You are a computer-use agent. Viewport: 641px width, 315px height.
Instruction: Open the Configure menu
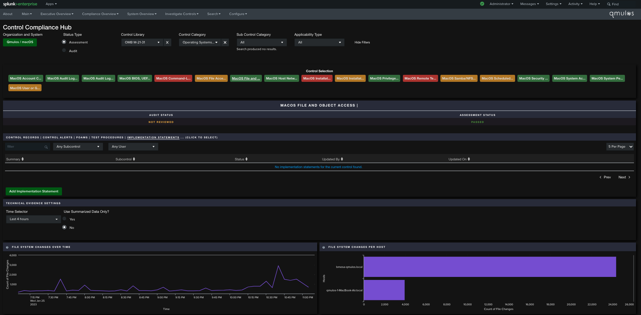coord(238,14)
